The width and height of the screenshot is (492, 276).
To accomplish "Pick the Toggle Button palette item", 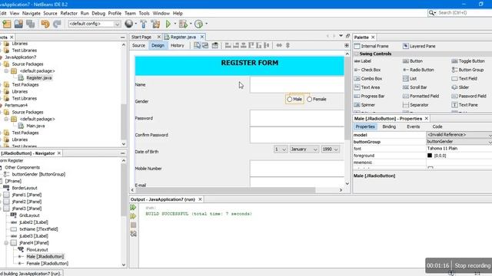I will (468, 61).
